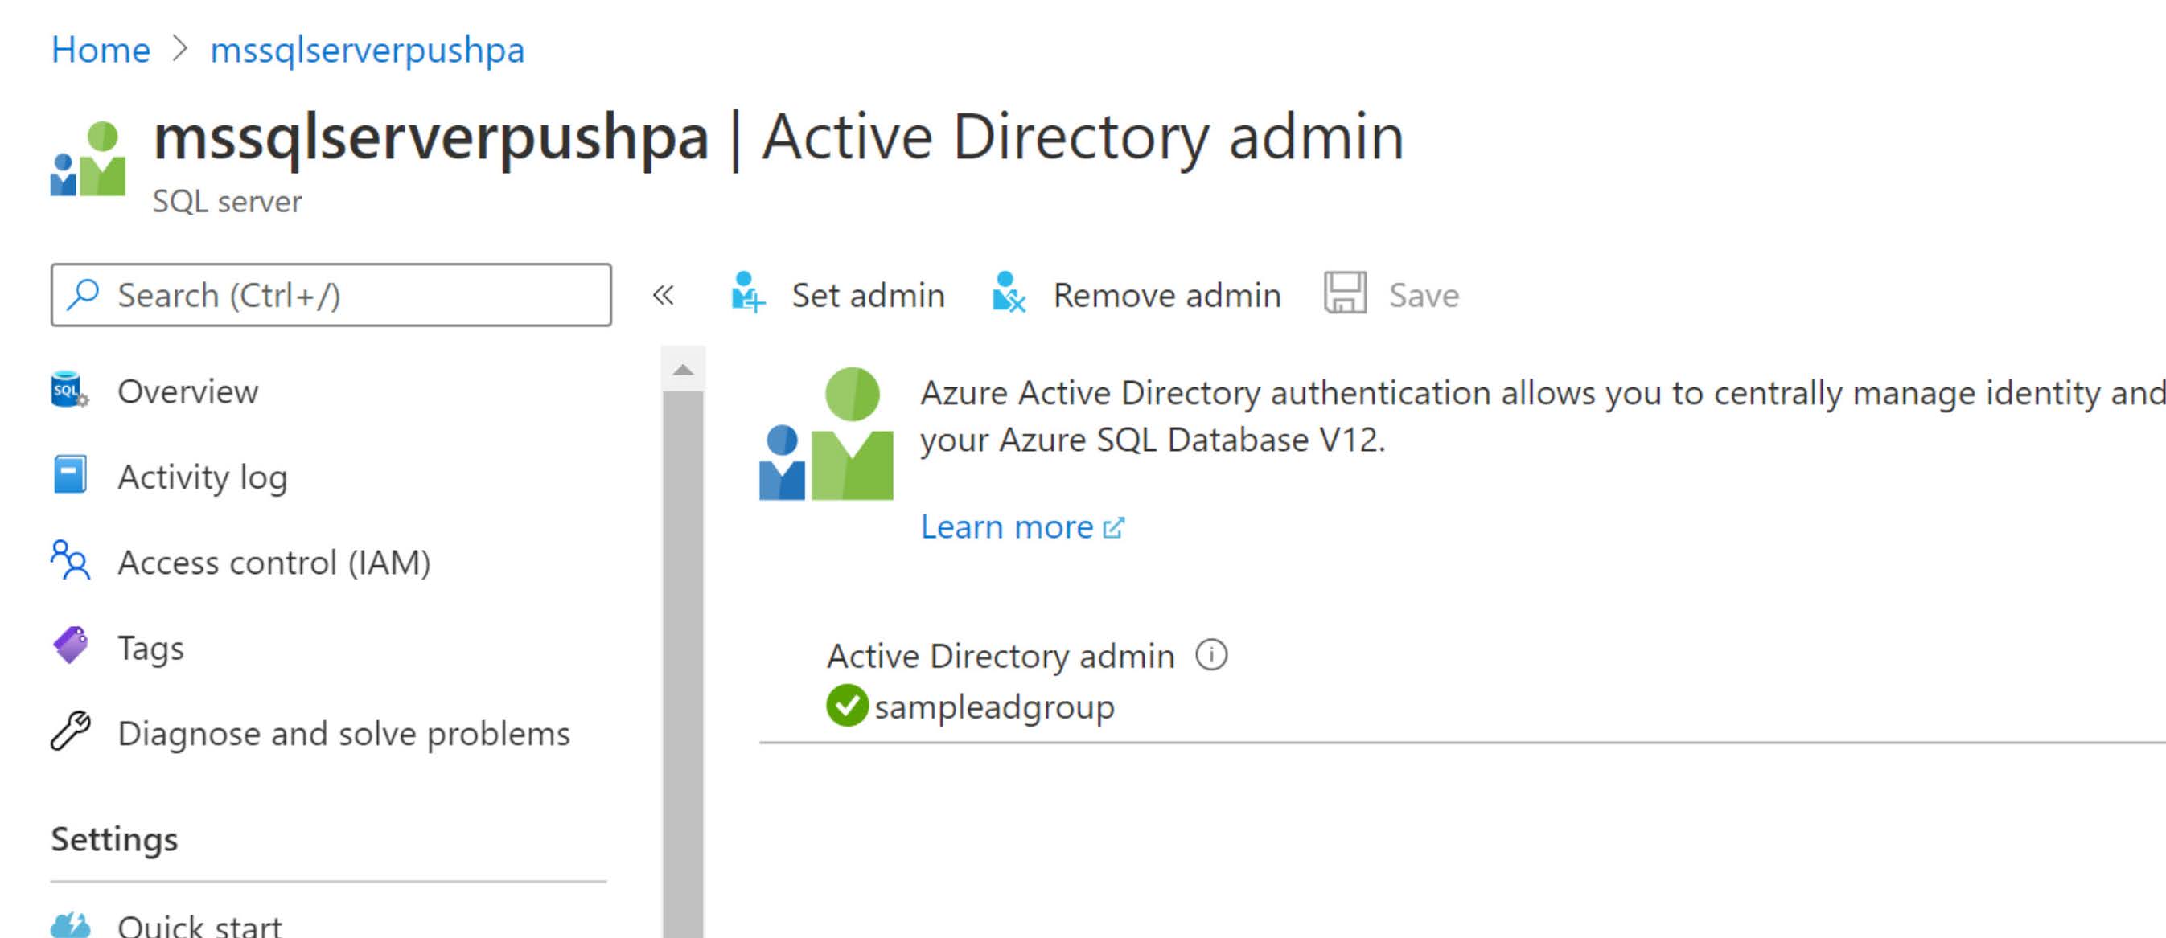Collapse the sidebar using the double chevron
This screenshot has height=938, width=2166.
pyautogui.click(x=664, y=294)
